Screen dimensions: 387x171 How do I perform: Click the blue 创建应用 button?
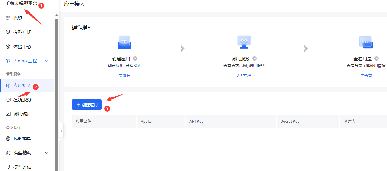point(87,105)
